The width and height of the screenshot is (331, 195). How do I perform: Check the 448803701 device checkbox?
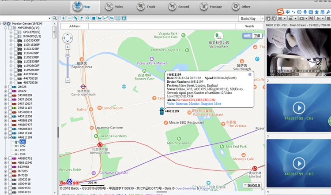coord(10,158)
